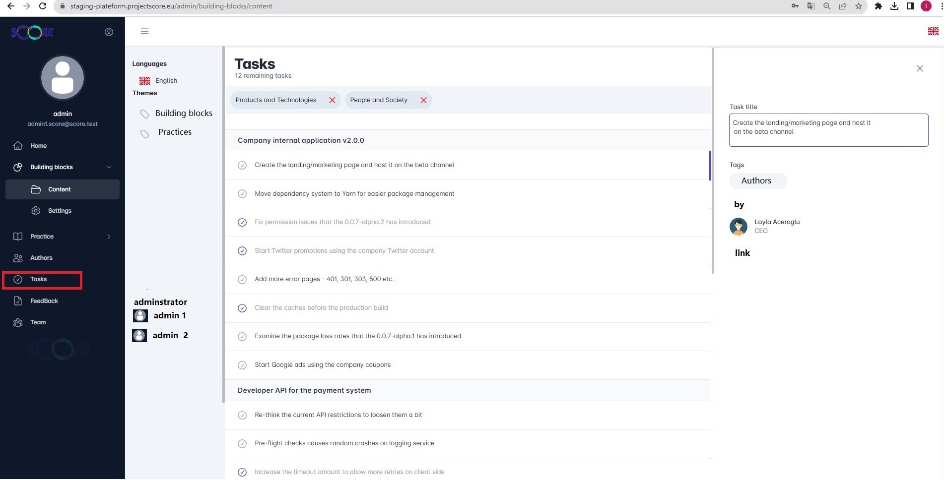Image resolution: width=946 pixels, height=480 pixels.
Task: Click the Authors tag chip
Action: click(x=757, y=181)
